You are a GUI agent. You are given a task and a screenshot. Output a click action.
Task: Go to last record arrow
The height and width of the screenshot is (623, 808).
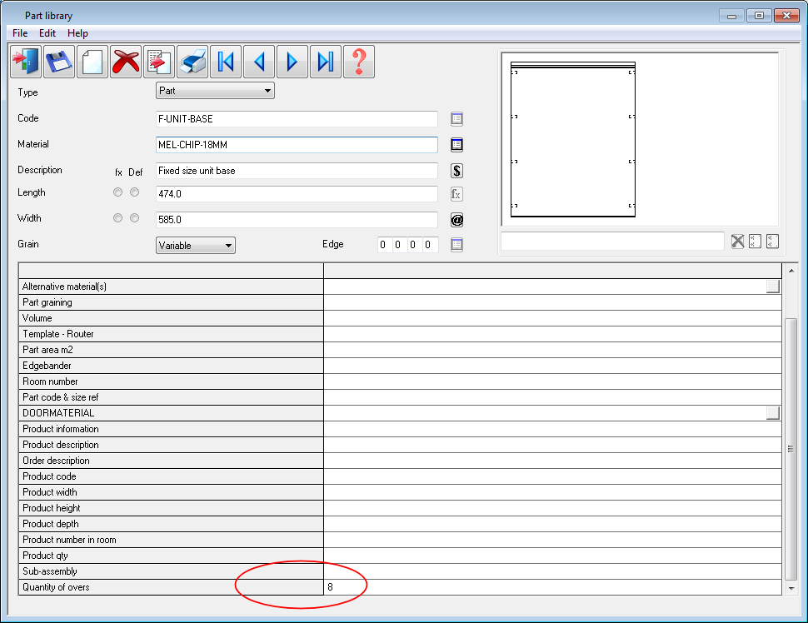326,62
